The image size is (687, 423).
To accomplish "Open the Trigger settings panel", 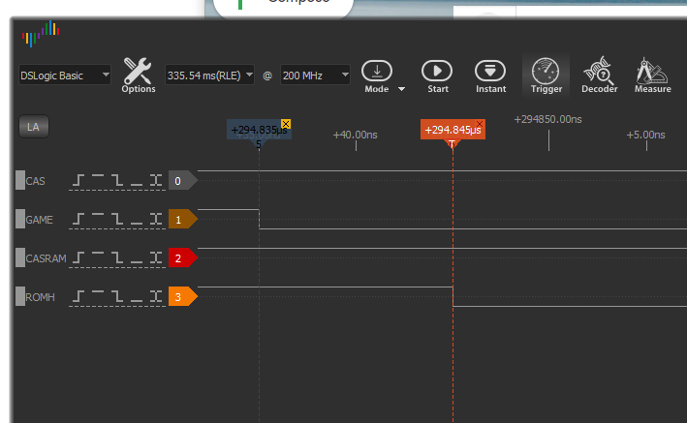I will pyautogui.click(x=546, y=76).
